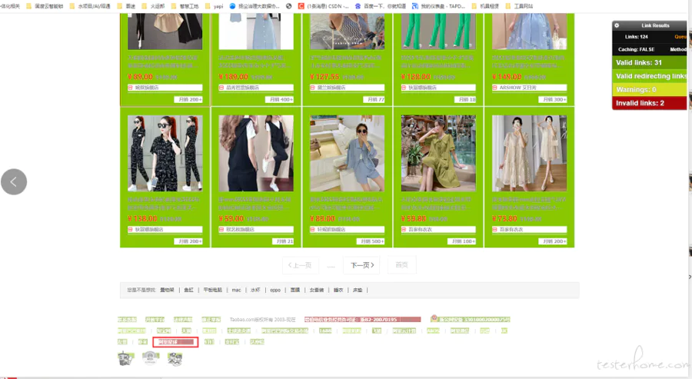Click the yellow Warnings: 0 row
The height and width of the screenshot is (379, 692).
(x=649, y=89)
